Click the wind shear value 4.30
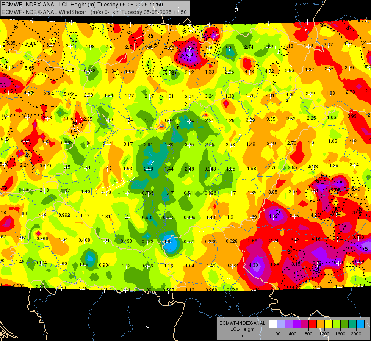The image size is (371, 341). point(253,265)
